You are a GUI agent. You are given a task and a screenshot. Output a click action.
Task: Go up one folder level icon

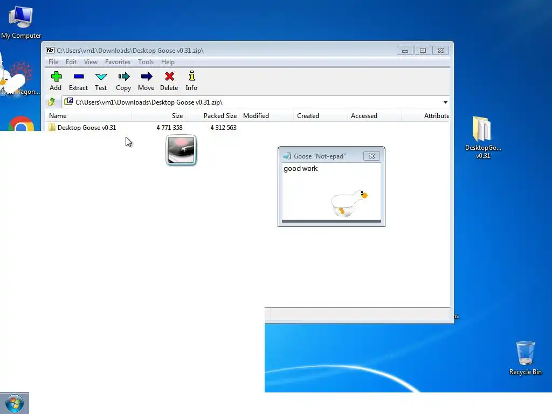52,102
